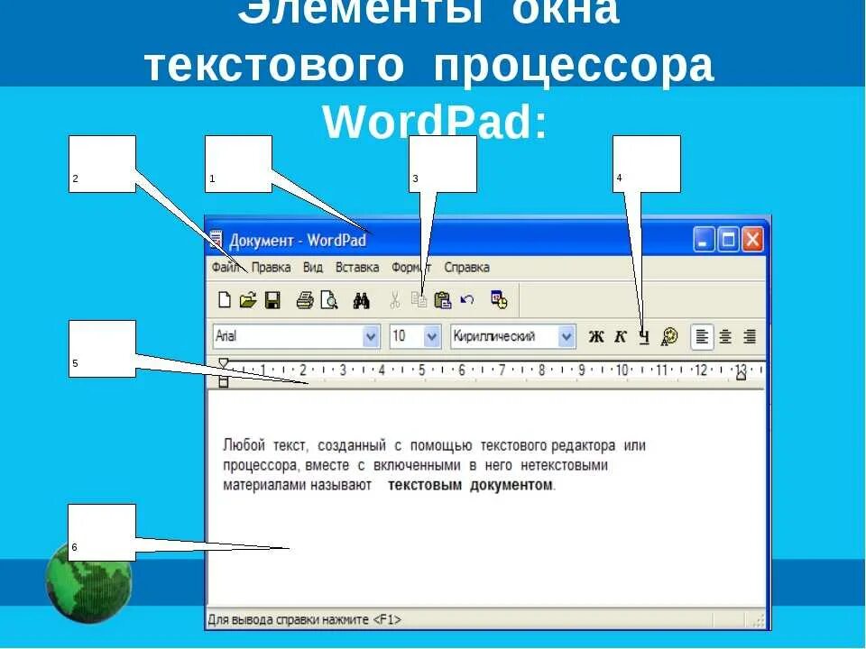Toggle bold with the Ж button
This screenshot has height=649, width=866.
point(596,336)
